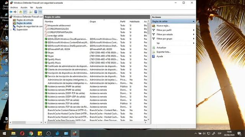Click the ESP language indicator in taskbar
Screen dimensions: 245x137
tap(219, 134)
